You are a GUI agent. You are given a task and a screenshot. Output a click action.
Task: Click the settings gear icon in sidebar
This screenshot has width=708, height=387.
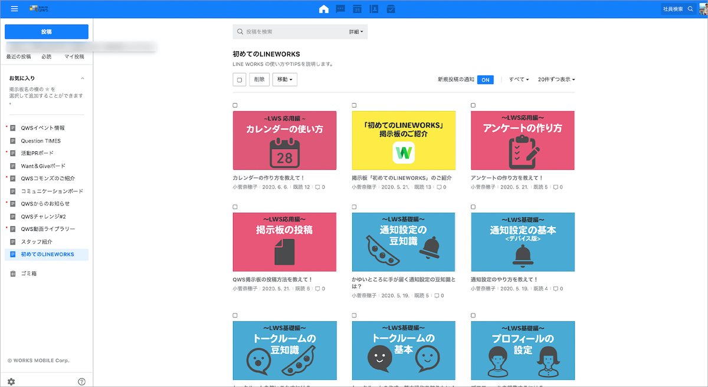click(x=11, y=382)
